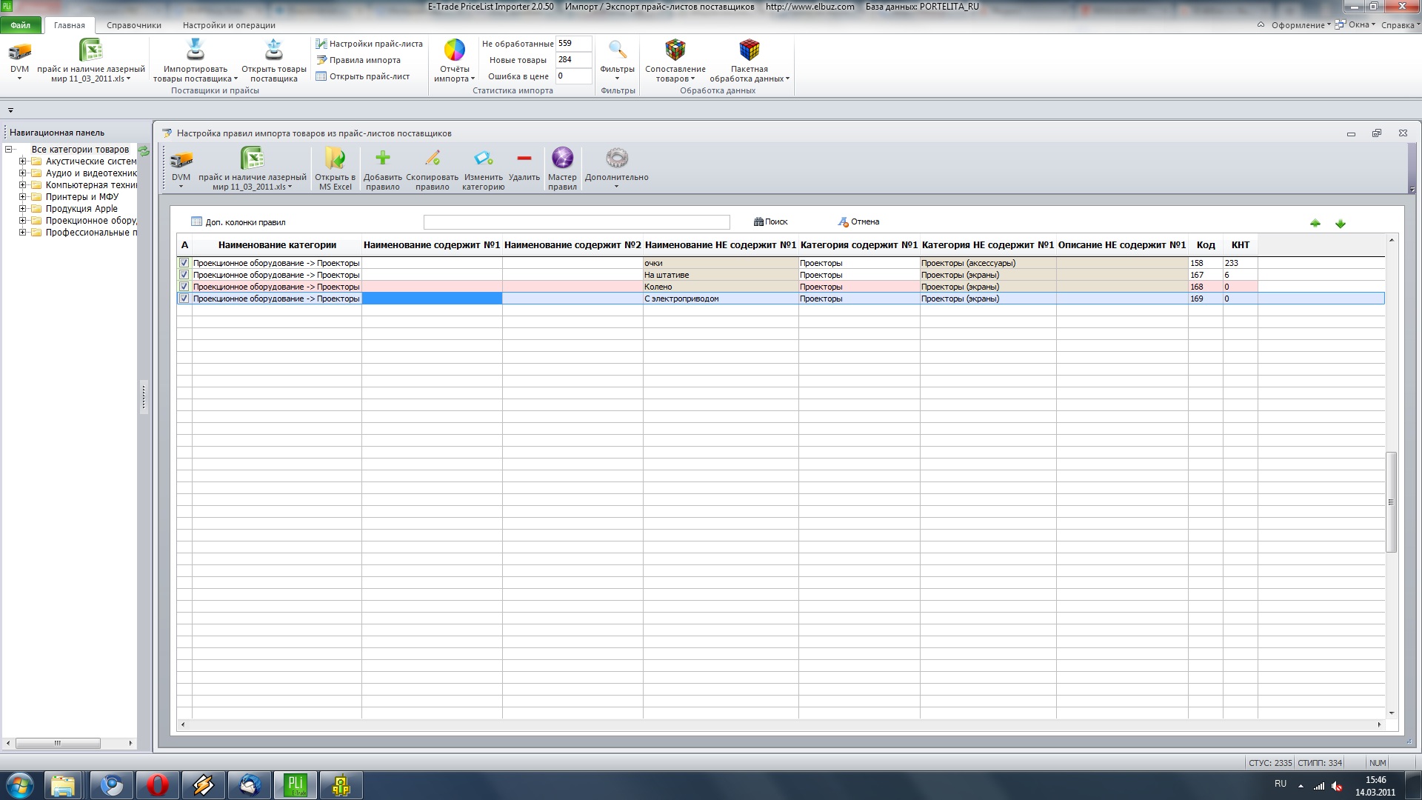Expand the Аудио и видеотехника category
1422x800 pixels.
click(x=23, y=173)
